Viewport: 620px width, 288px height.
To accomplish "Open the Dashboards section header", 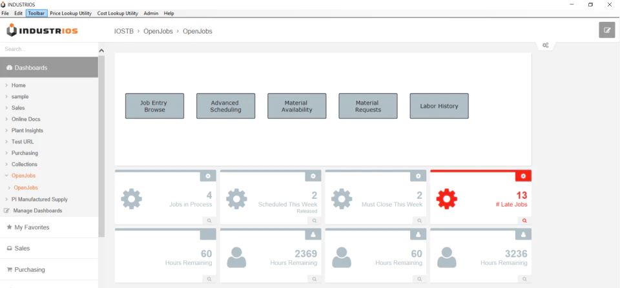I will click(x=49, y=68).
